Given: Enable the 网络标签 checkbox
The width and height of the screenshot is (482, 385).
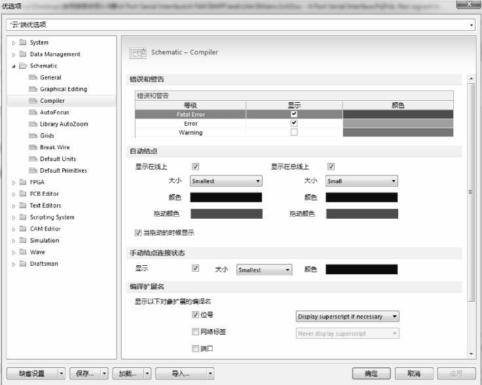Looking at the screenshot, I should 195,331.
